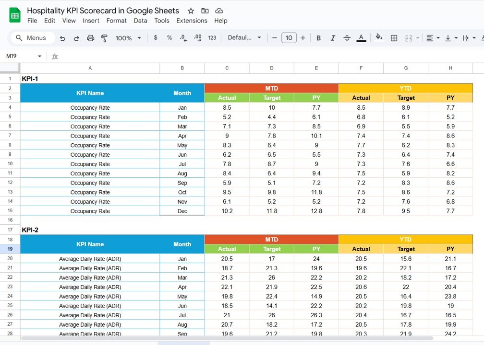Open the fill color picker

click(x=379, y=37)
